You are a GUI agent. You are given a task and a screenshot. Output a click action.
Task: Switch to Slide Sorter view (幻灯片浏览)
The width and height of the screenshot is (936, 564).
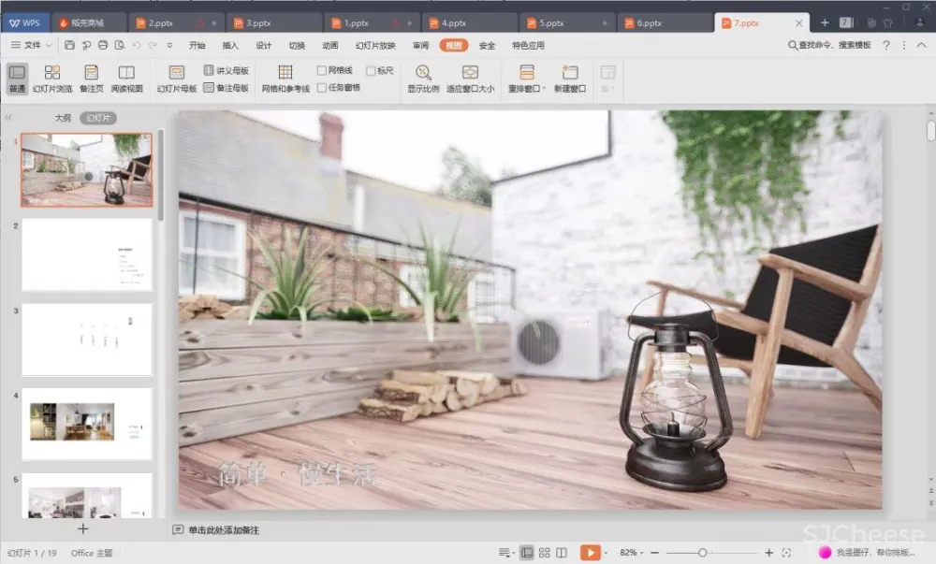[51, 79]
